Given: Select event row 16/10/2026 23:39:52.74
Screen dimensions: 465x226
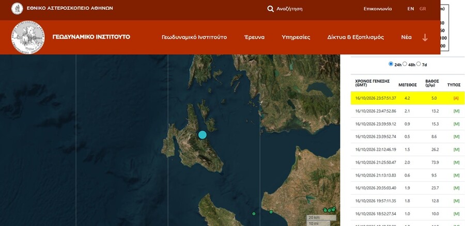Looking at the screenshot, I should coord(408,137).
